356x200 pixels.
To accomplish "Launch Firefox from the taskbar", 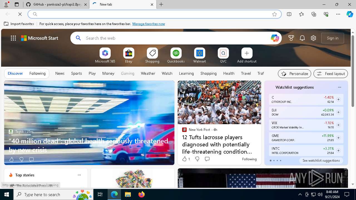I will pyautogui.click(x=142, y=194).
